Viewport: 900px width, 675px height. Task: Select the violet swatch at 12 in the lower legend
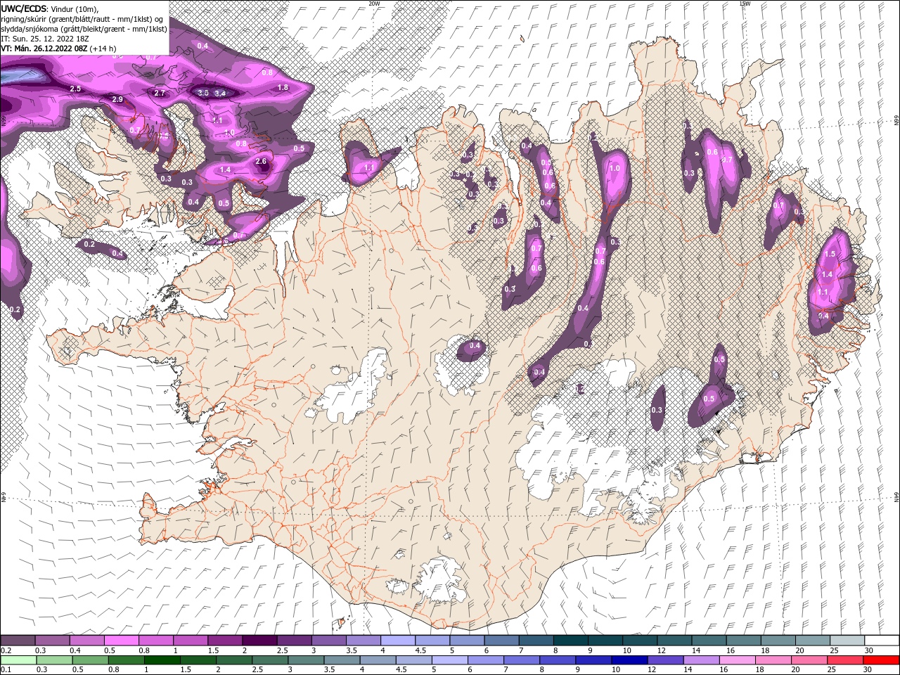tap(666, 660)
